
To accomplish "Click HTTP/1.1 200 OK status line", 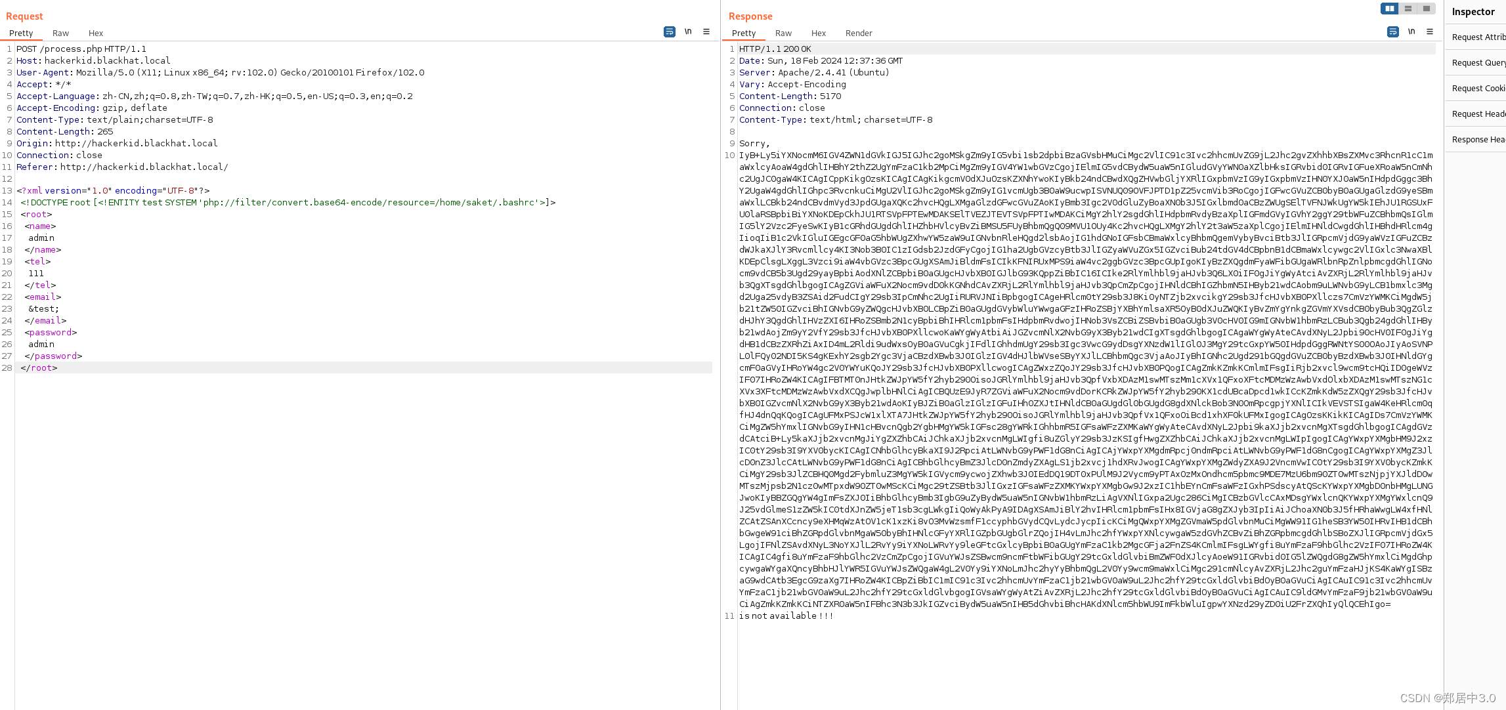I will [x=775, y=49].
